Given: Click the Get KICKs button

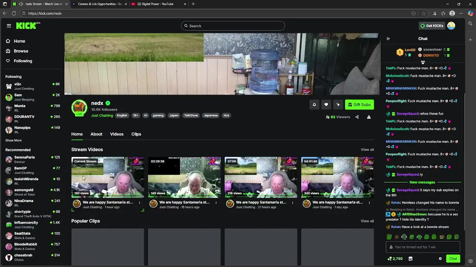Looking at the screenshot, I should pyautogui.click(x=432, y=26).
